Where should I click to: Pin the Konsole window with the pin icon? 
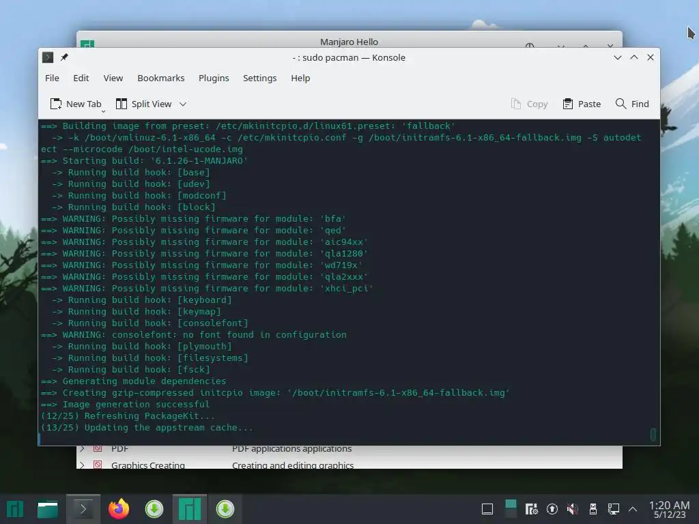pyautogui.click(x=64, y=57)
